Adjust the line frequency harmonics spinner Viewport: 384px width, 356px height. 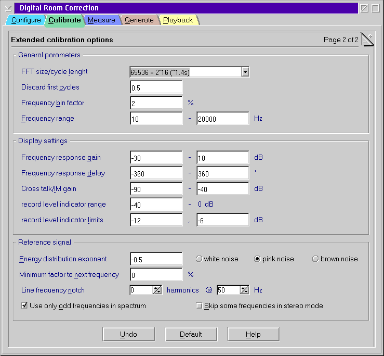click(157, 290)
